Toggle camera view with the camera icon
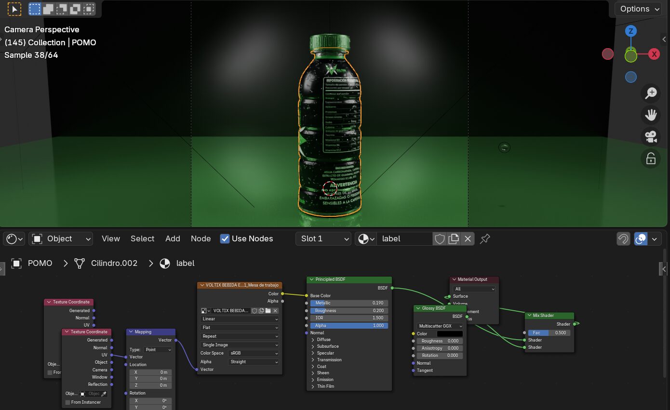 click(x=651, y=137)
